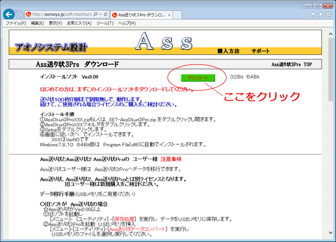Viewport: 336px width, 242px height.
Task: Open the gear tools icon
Action: (x=328, y=14)
